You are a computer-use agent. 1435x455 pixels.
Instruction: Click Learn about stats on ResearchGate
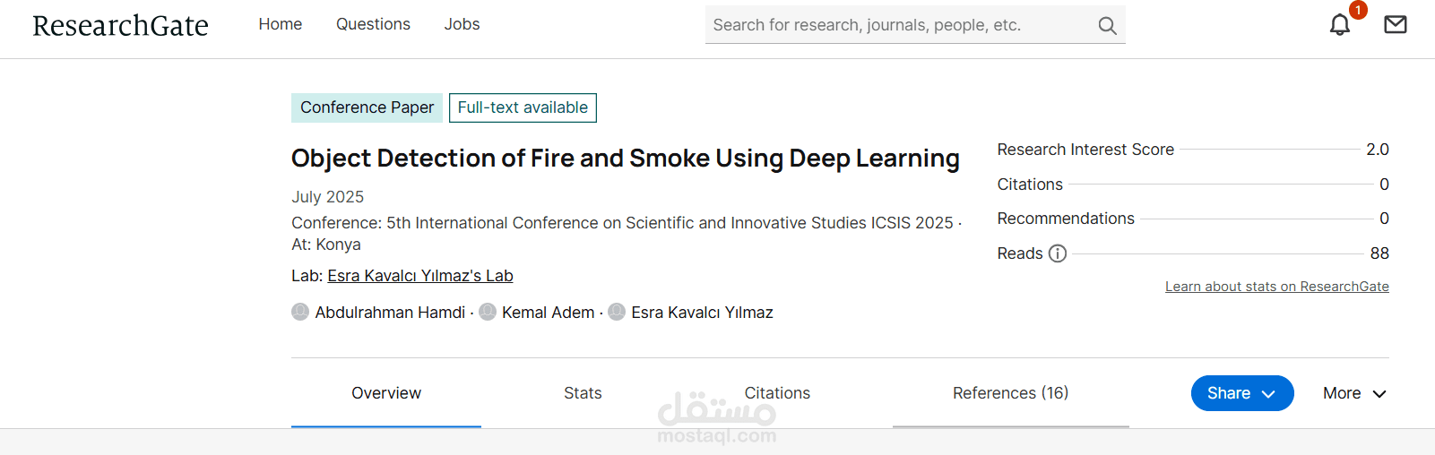click(1276, 287)
